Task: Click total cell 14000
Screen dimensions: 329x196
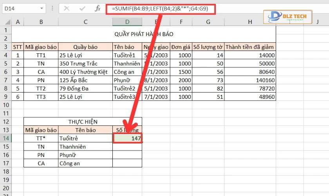Action: tap(250, 55)
